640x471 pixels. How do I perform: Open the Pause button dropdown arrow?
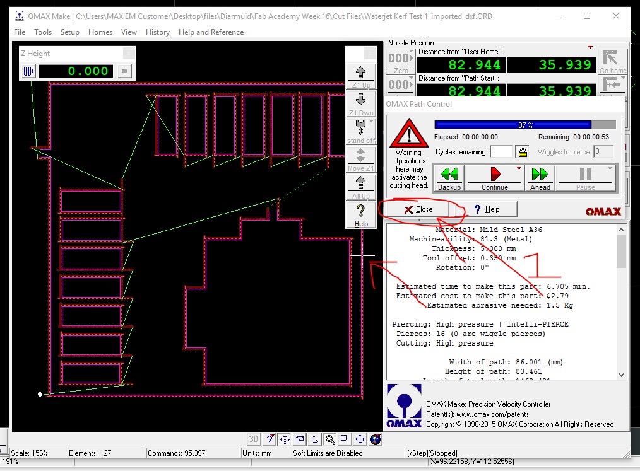point(610,168)
